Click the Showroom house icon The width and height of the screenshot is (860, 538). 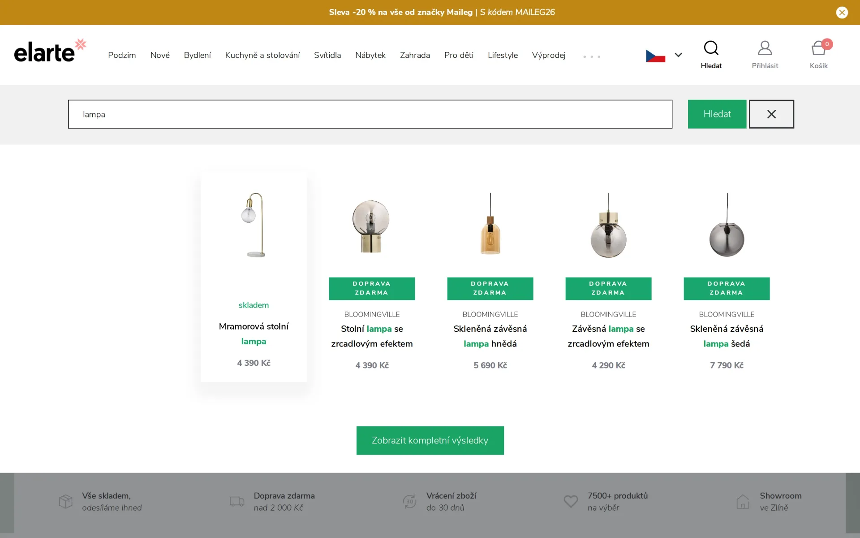[x=743, y=501]
